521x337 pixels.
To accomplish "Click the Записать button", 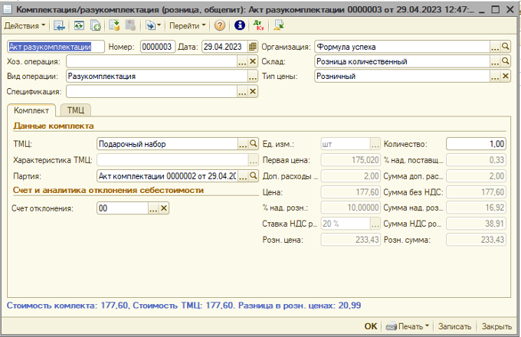I will tap(455, 326).
